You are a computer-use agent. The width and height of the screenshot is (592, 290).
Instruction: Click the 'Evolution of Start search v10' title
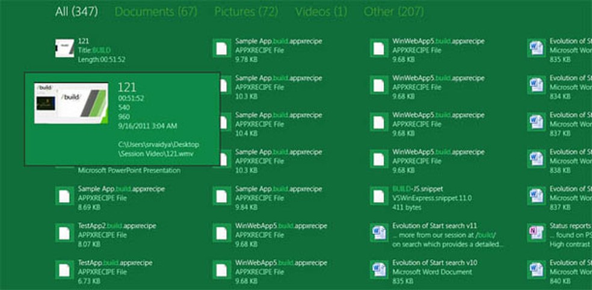click(x=435, y=262)
